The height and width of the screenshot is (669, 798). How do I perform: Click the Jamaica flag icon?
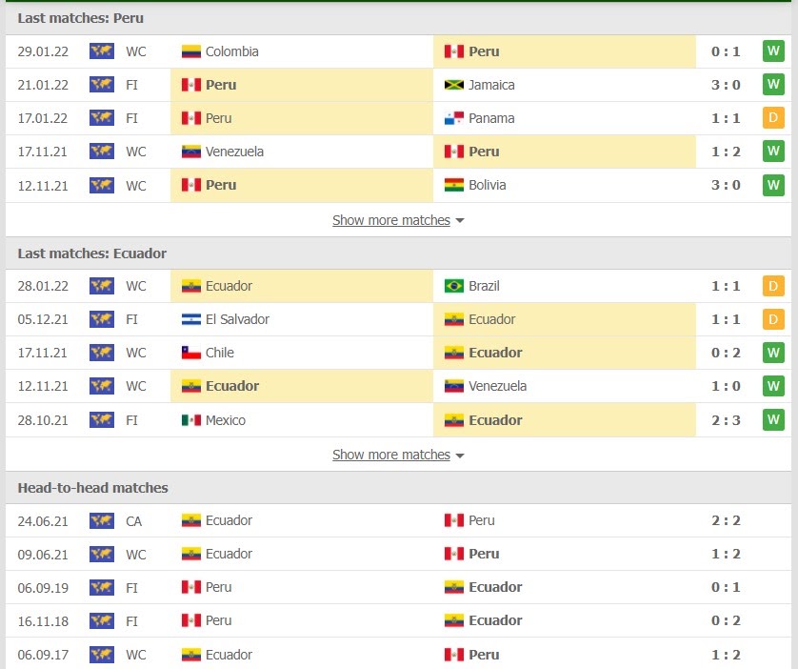click(x=454, y=85)
